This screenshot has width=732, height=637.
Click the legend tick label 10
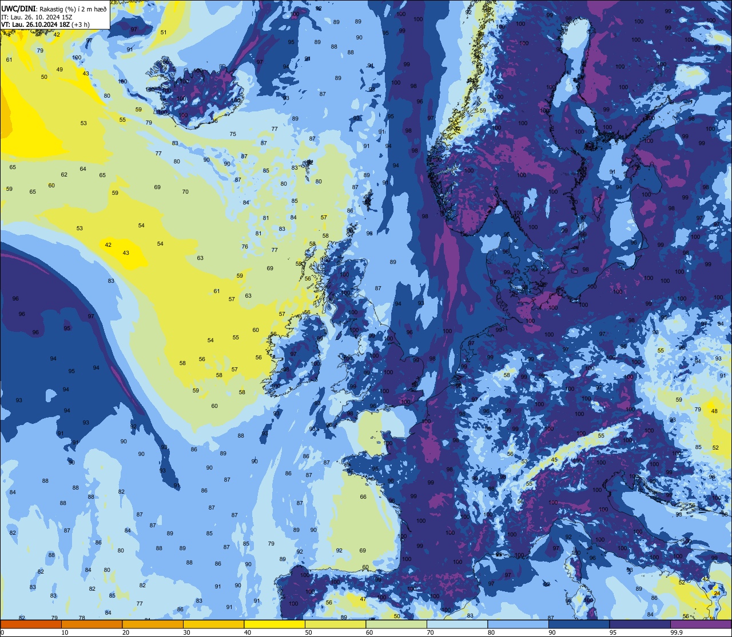65,632
